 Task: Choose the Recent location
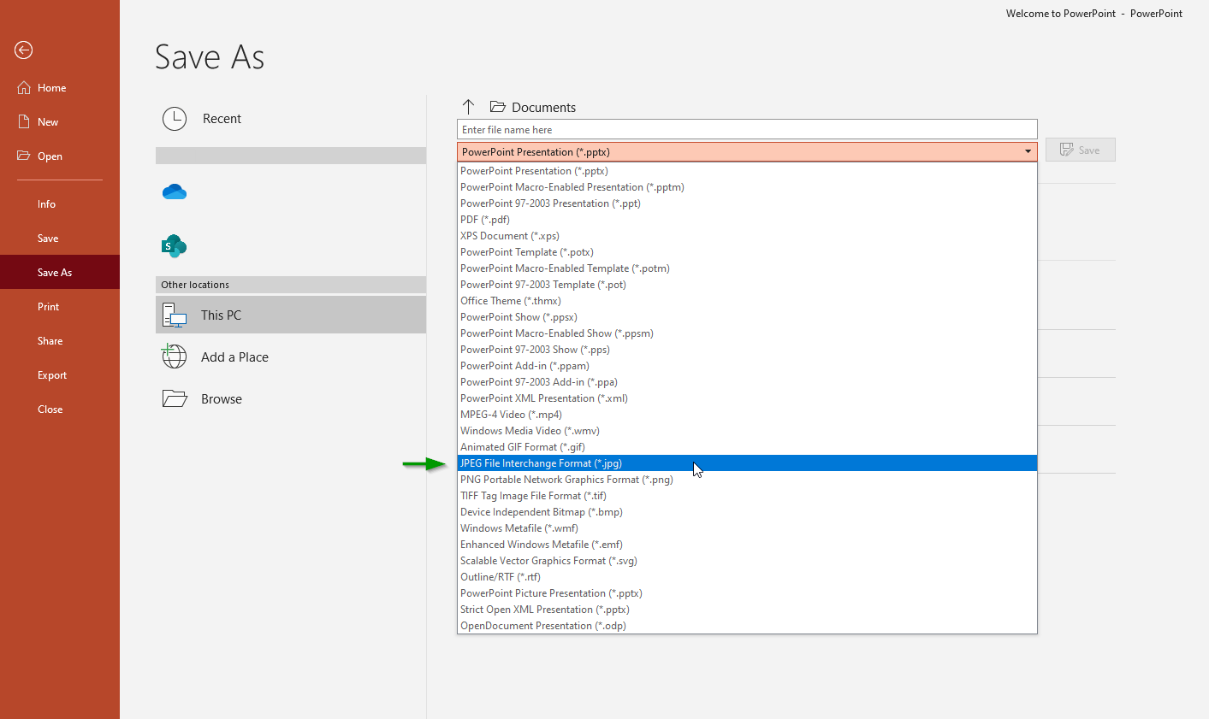click(x=291, y=119)
